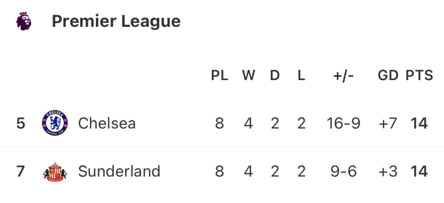Click Sunderland's position number 7

[21, 171]
